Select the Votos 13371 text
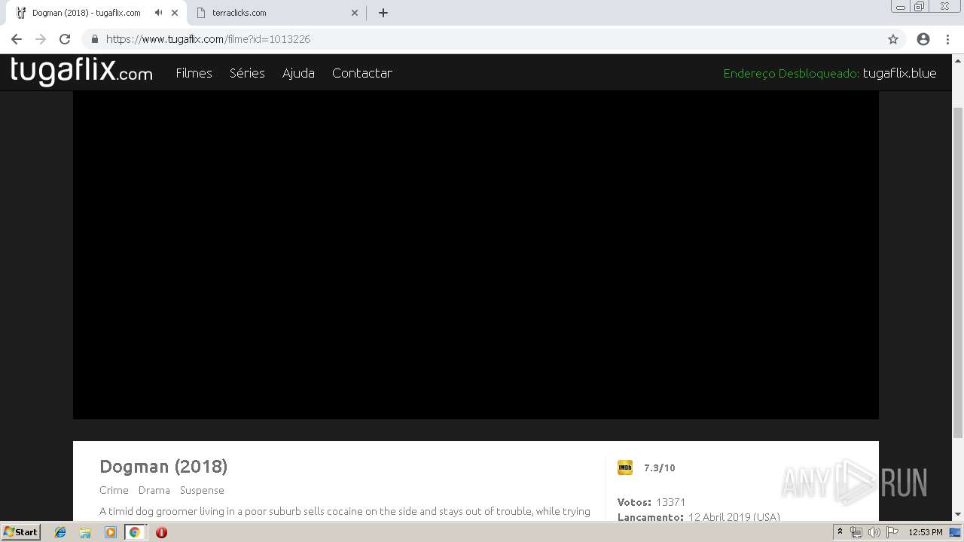Screen dimensions: 964x542 [x=651, y=502]
